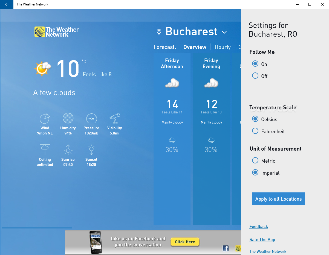The image size is (329, 255).
Task: Click the 'A few clouds' condition text
Action: (x=54, y=93)
